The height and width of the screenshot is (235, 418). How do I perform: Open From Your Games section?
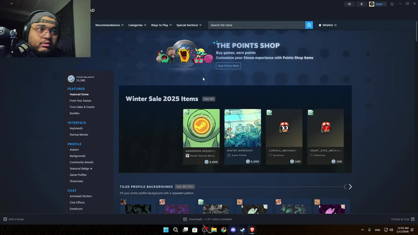[80, 101]
